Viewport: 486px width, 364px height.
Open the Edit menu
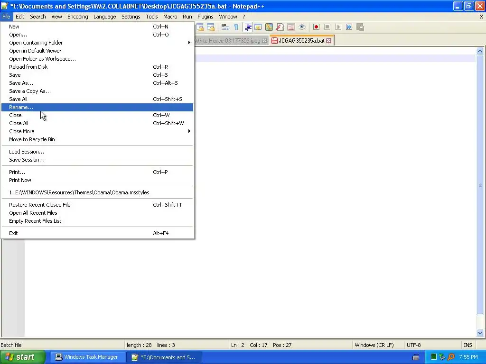[20, 17]
